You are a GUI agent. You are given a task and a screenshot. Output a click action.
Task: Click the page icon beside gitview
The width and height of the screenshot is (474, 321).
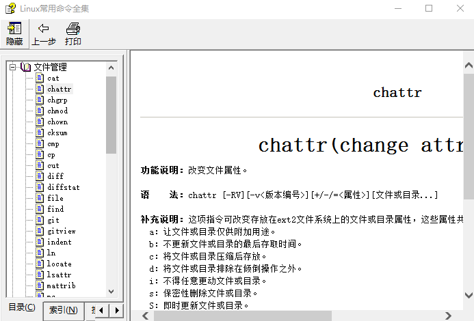pos(40,231)
